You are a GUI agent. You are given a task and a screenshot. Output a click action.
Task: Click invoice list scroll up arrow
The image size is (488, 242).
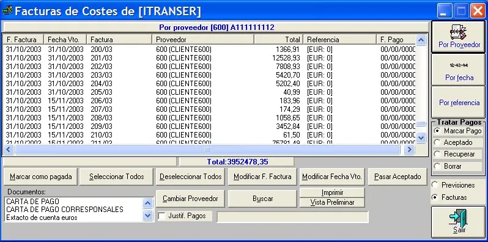click(x=421, y=40)
